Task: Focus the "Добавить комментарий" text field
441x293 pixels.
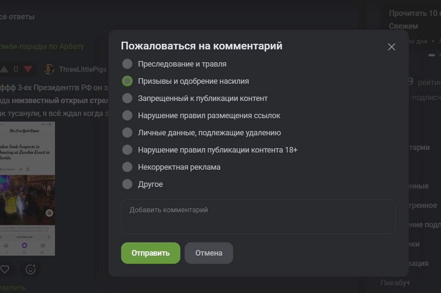Action: 258,217
